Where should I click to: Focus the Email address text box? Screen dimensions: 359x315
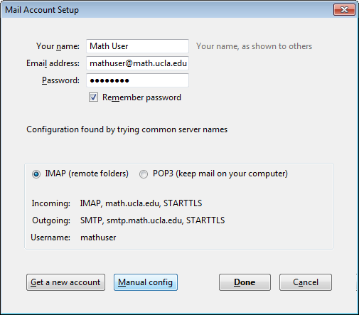point(137,63)
